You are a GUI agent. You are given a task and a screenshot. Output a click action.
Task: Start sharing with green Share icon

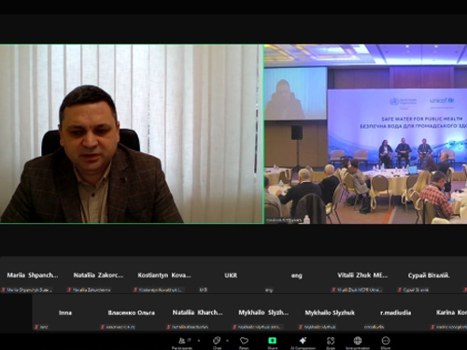[273, 343]
